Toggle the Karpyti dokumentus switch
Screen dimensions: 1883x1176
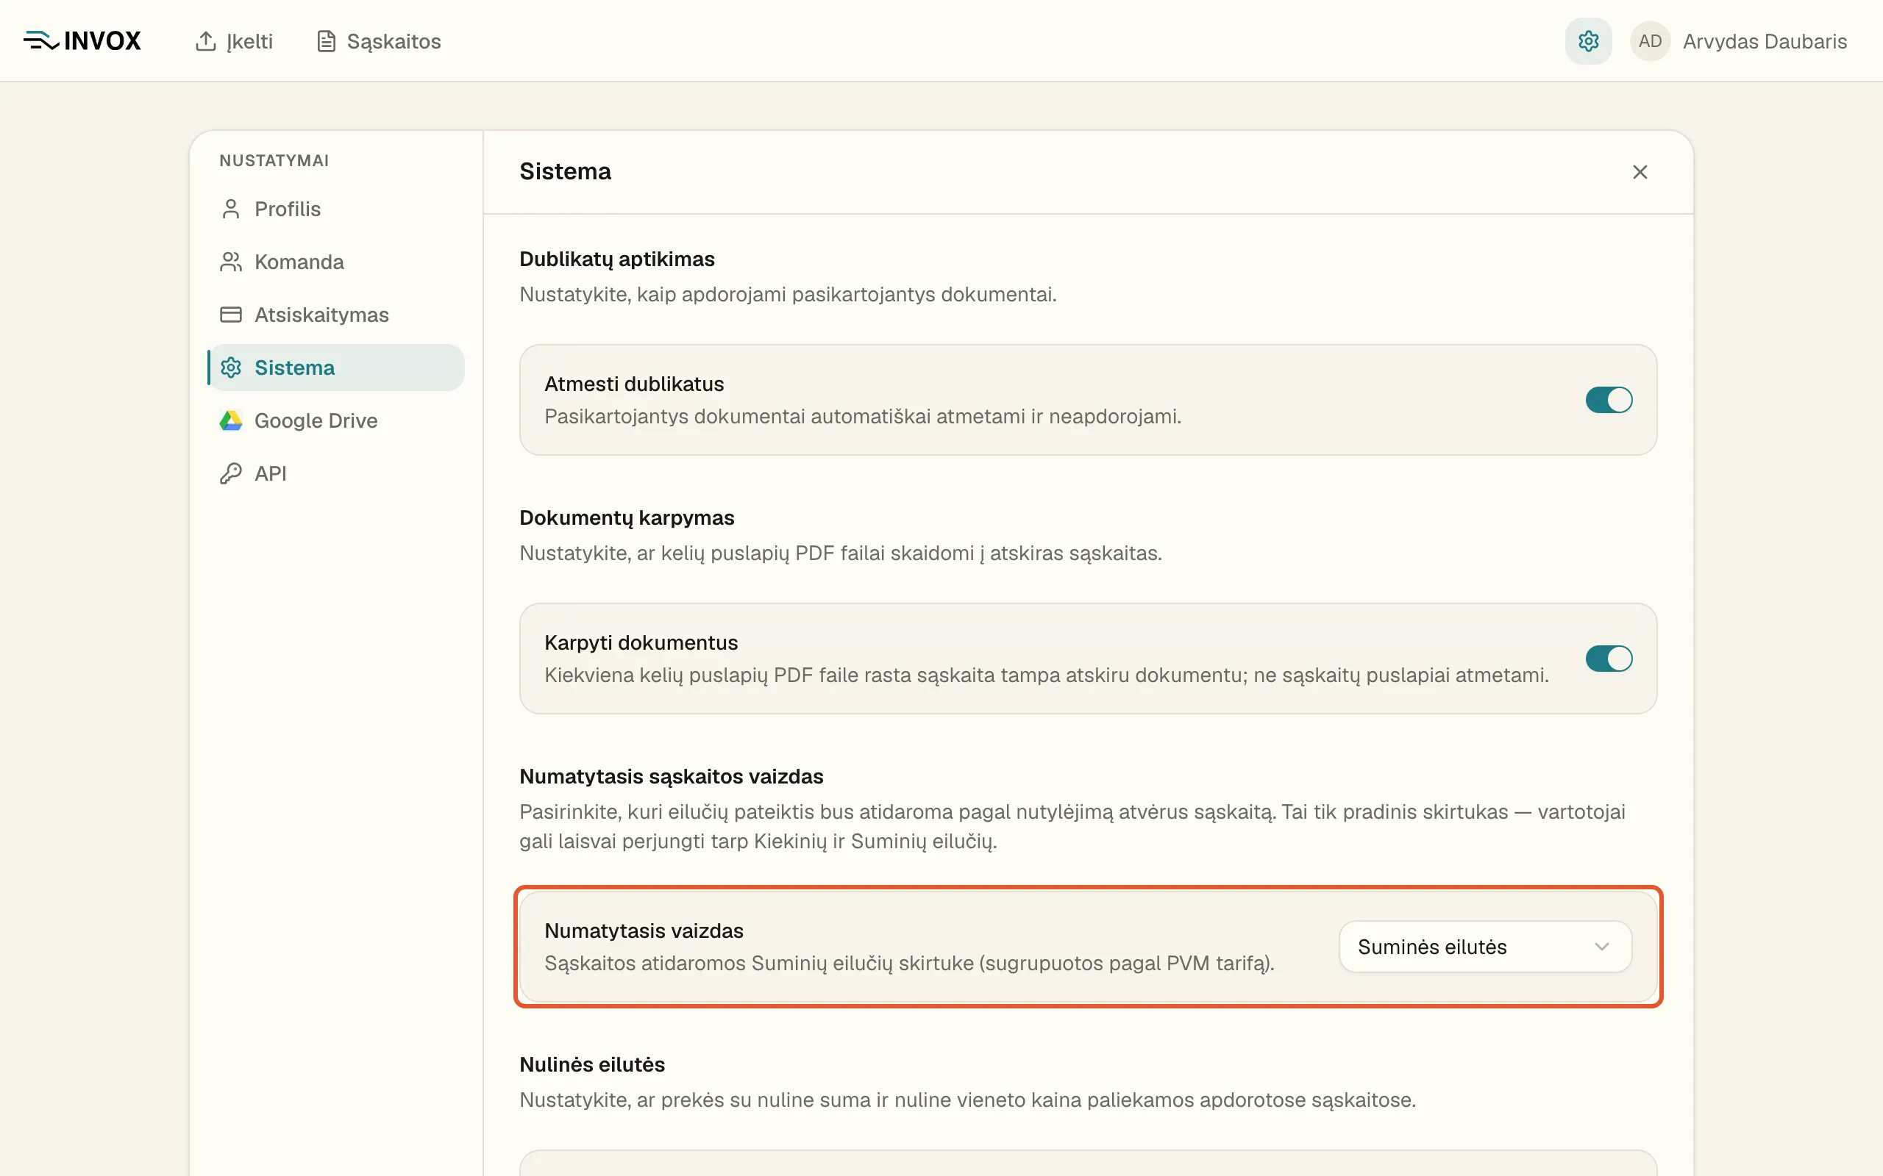pos(1609,659)
